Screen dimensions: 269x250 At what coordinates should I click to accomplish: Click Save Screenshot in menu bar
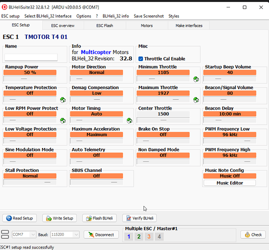[148, 16]
